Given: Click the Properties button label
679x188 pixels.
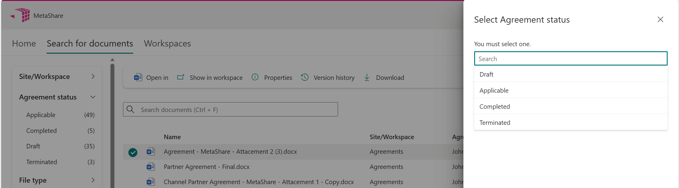Looking at the screenshot, I should [278, 78].
